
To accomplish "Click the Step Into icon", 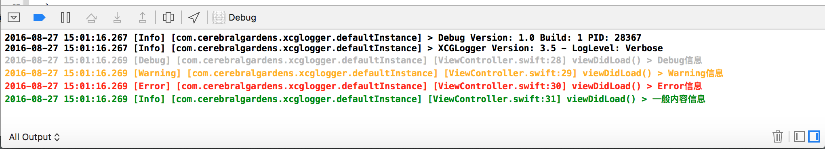I will pos(117,17).
